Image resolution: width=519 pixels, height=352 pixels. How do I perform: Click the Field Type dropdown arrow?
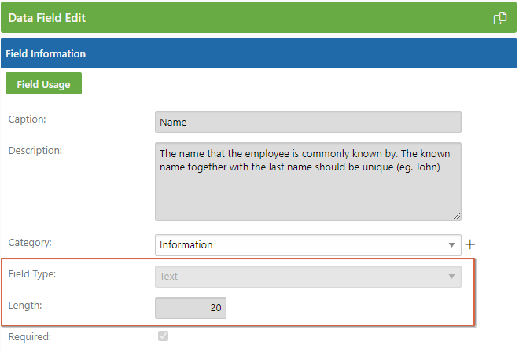click(x=451, y=277)
